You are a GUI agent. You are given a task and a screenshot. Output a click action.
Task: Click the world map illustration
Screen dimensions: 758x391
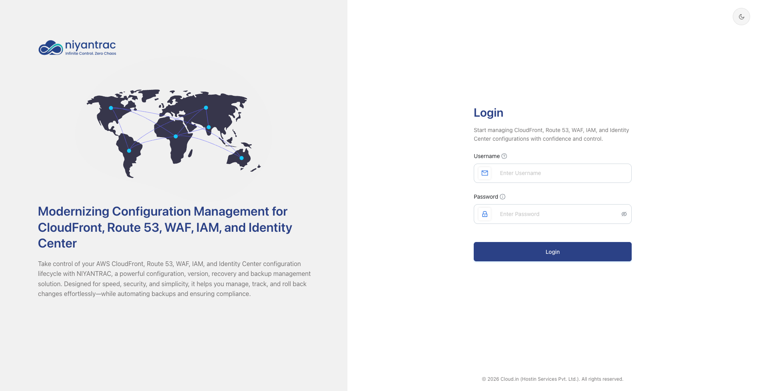tap(174, 133)
